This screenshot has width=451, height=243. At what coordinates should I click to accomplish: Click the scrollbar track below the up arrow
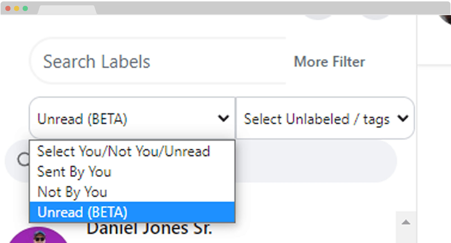[x=406, y=236]
